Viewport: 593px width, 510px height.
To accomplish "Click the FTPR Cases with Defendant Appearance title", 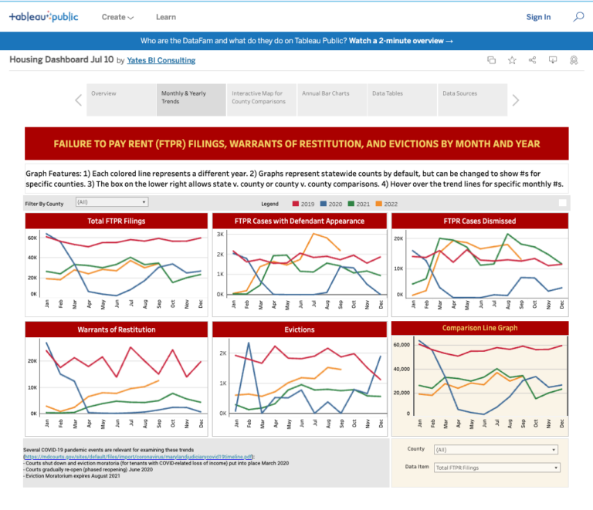I will tap(299, 221).
